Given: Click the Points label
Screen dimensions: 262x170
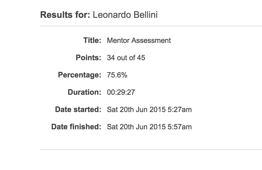Looking at the screenshot, I should pyautogui.click(x=88, y=58).
